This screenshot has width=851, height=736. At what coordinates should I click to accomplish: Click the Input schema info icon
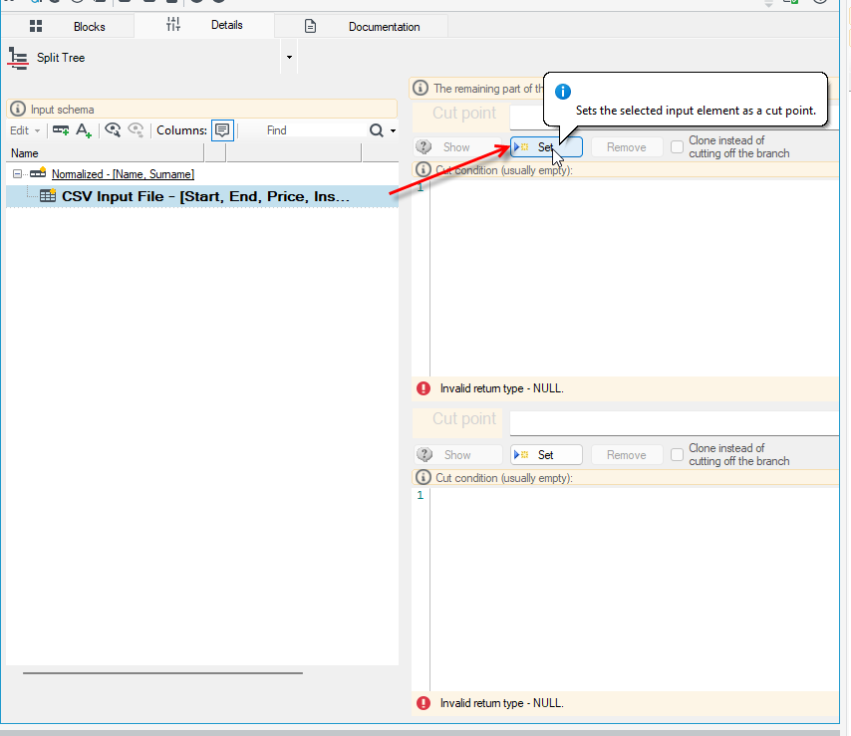pos(18,109)
